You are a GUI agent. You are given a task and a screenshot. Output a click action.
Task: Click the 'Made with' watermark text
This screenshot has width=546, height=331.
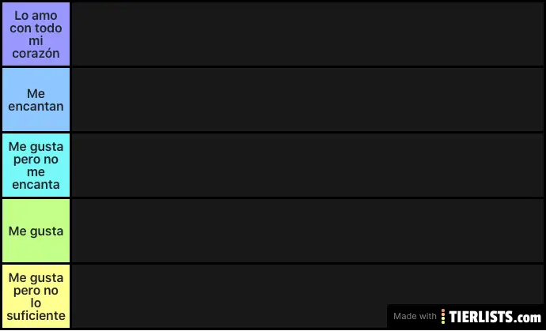415,316
